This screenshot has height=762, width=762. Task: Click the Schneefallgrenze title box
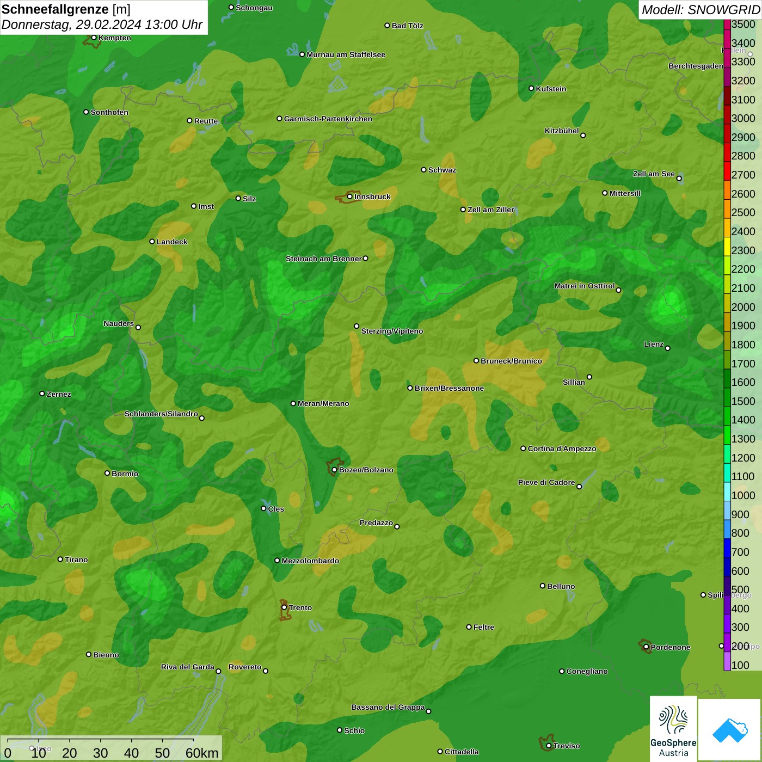tap(103, 17)
